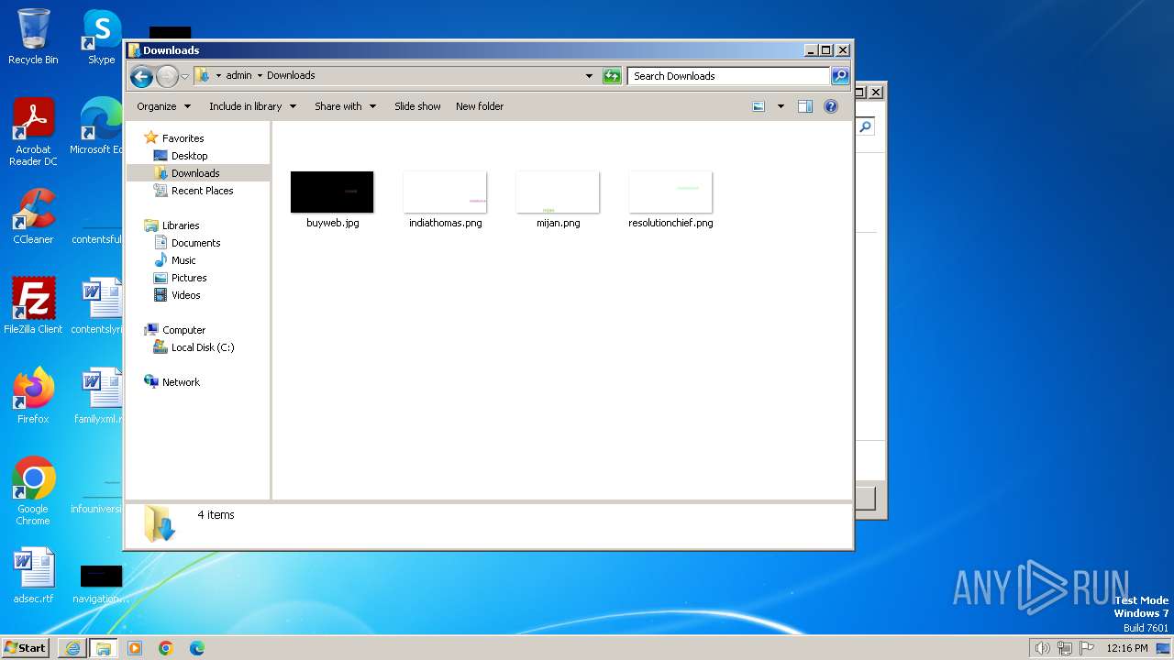Open Desktop in Favorites
This screenshot has height=660, width=1174.
tap(189, 156)
